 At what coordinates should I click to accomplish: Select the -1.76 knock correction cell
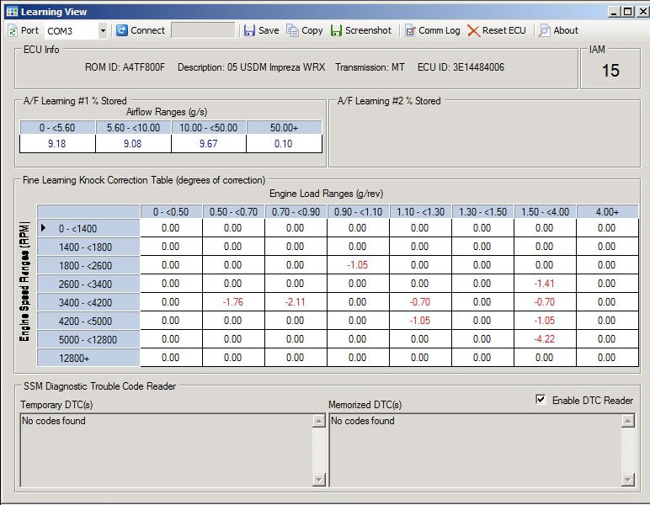(233, 302)
